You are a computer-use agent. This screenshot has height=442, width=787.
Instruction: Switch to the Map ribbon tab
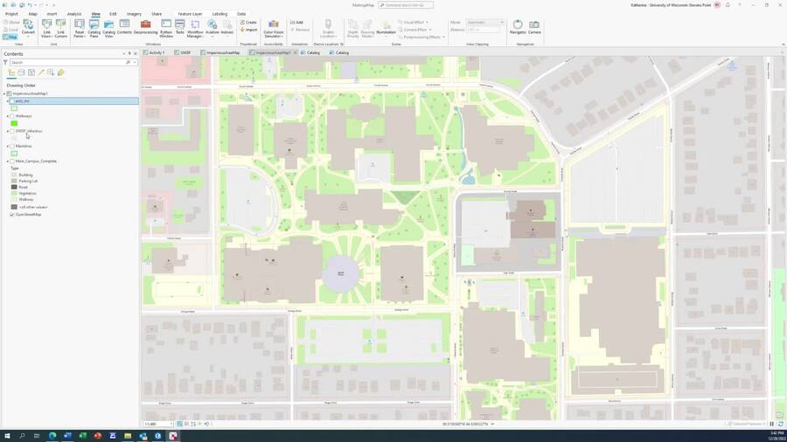point(32,14)
